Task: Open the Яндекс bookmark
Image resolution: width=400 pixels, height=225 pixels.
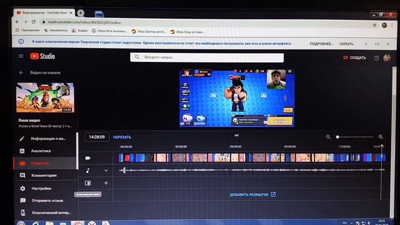Action: coord(79,31)
